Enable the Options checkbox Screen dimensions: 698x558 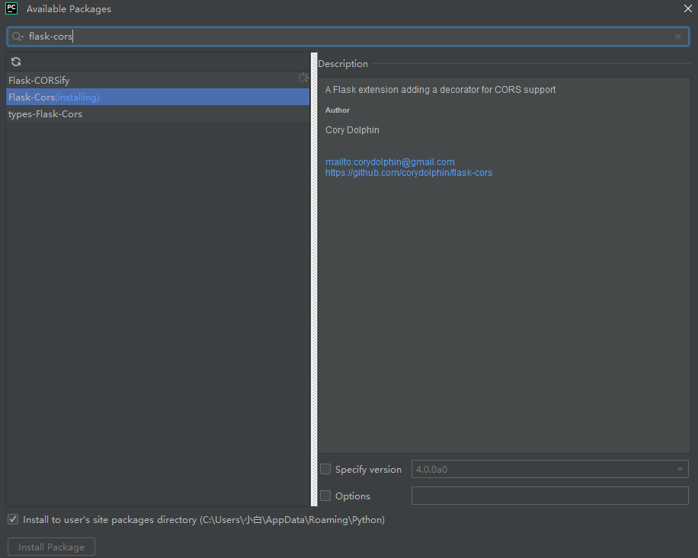click(x=325, y=496)
